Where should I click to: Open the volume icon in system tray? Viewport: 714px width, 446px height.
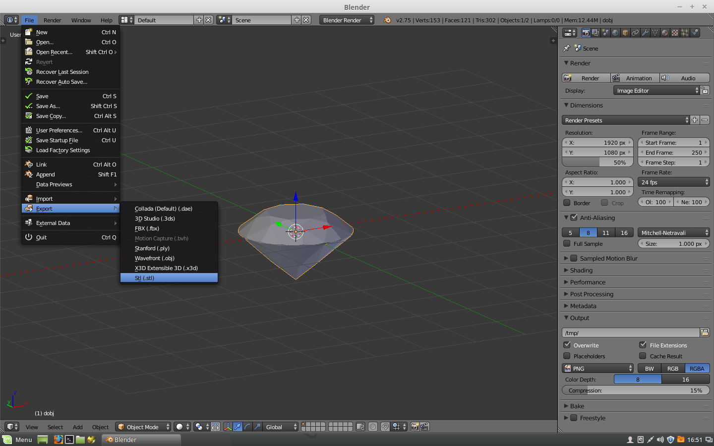pyautogui.click(x=660, y=440)
